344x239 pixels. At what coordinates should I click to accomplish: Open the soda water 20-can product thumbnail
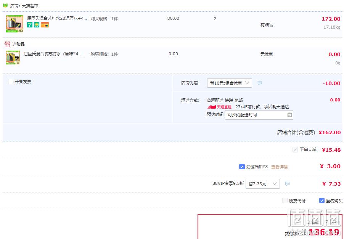point(15,24)
